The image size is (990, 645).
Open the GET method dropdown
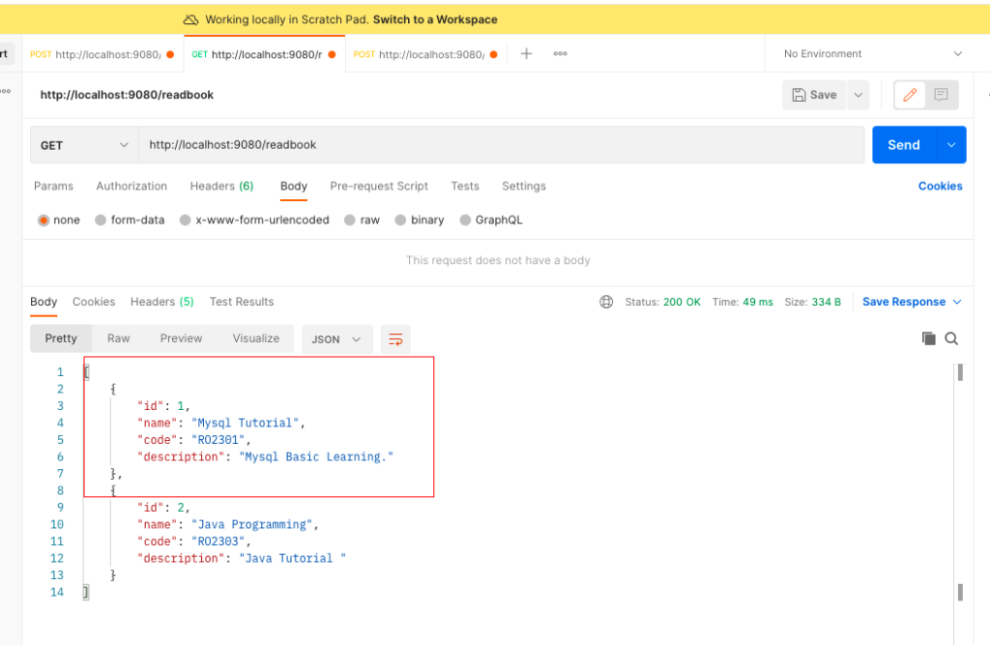[x=85, y=145]
